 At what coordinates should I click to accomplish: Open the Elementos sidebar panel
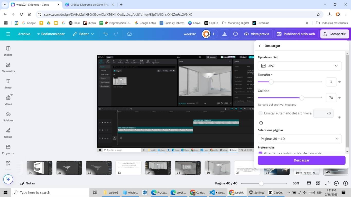[x=8, y=67]
